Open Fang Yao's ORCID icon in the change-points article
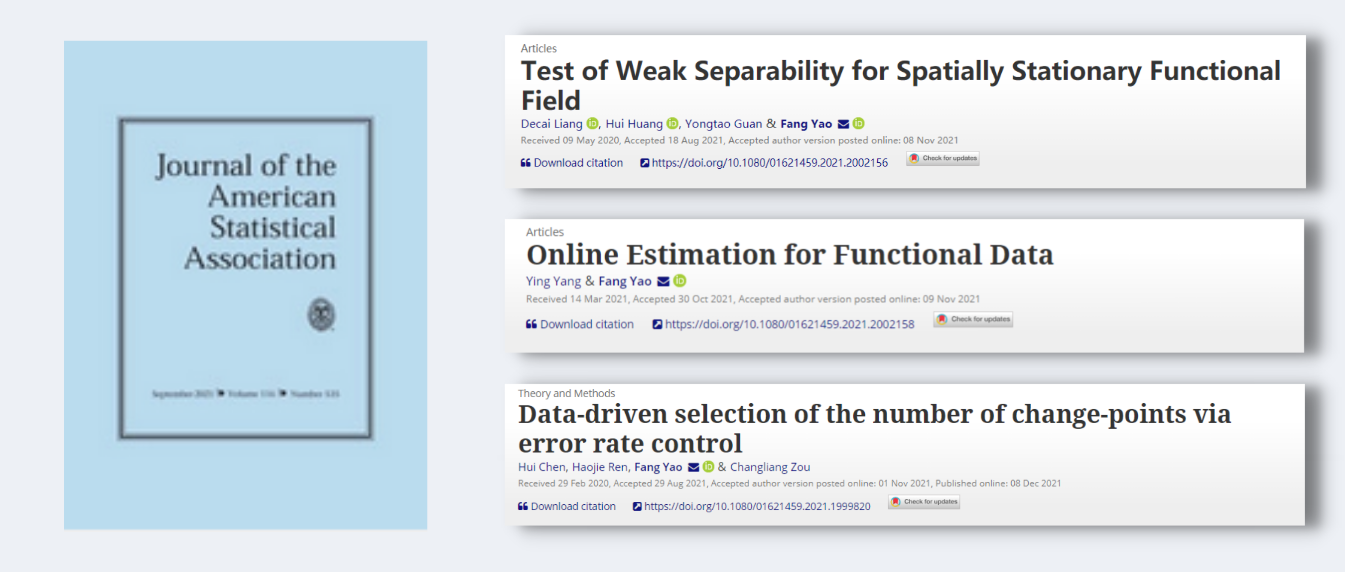 pos(708,466)
